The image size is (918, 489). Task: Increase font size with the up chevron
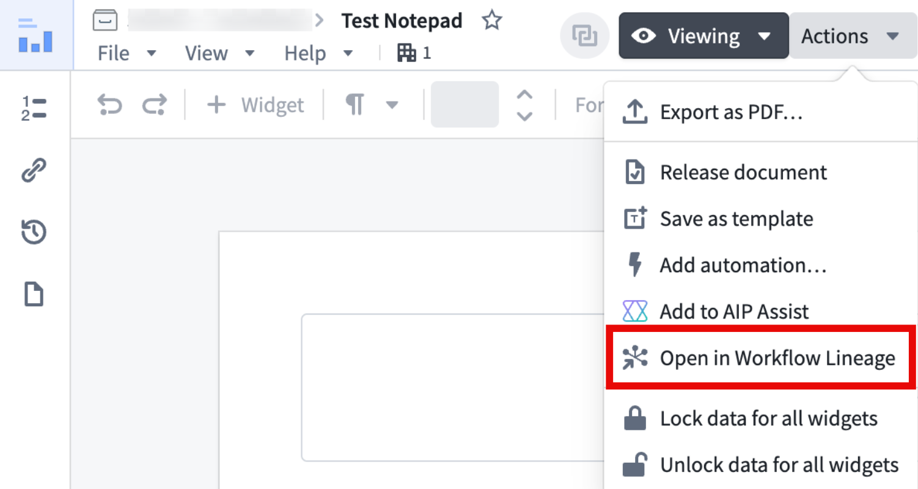pyautogui.click(x=524, y=96)
